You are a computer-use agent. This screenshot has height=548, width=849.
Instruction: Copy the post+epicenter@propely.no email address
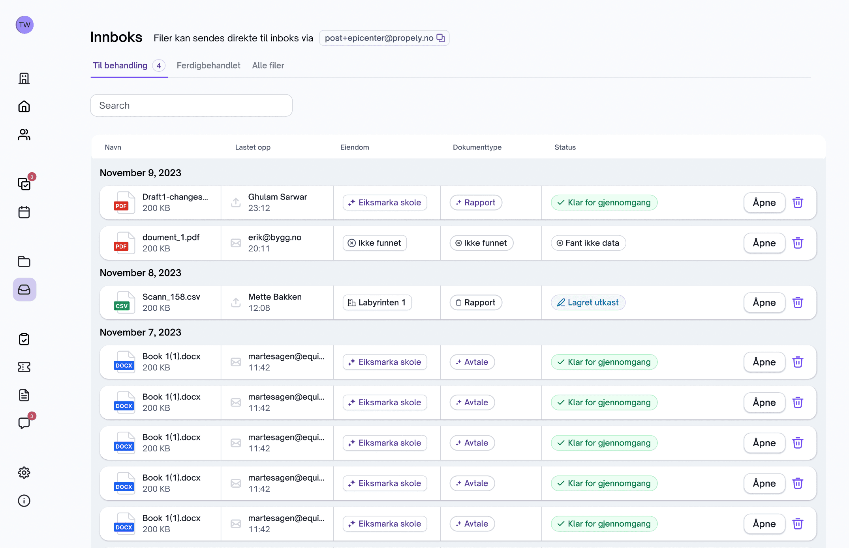click(x=441, y=38)
